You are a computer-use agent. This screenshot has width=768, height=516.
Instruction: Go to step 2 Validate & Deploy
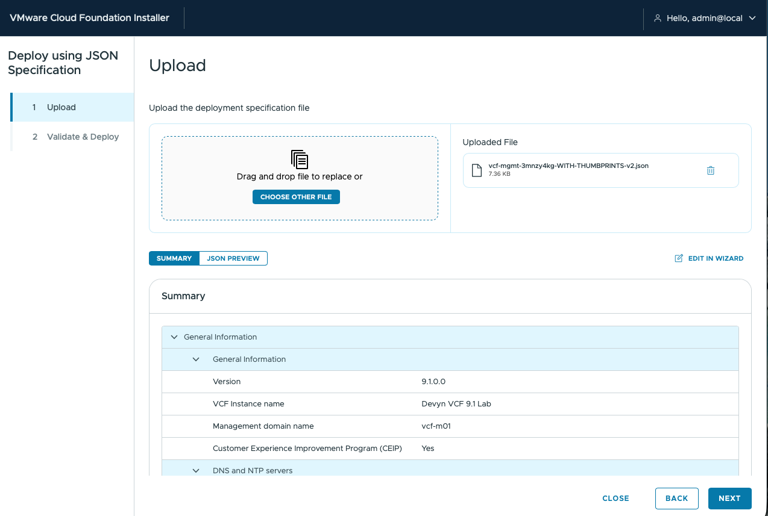tap(72, 137)
